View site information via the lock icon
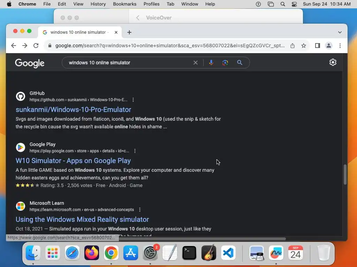Screen dimensions: 357x267 point(50,46)
